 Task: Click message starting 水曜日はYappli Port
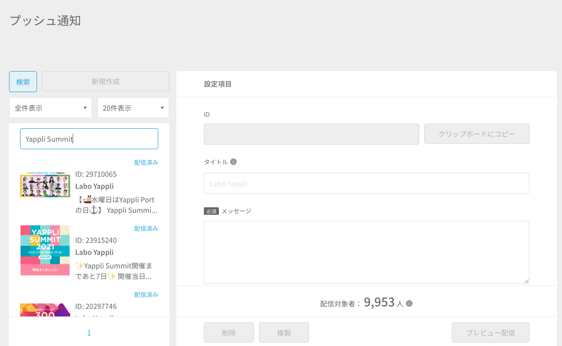tap(116, 205)
